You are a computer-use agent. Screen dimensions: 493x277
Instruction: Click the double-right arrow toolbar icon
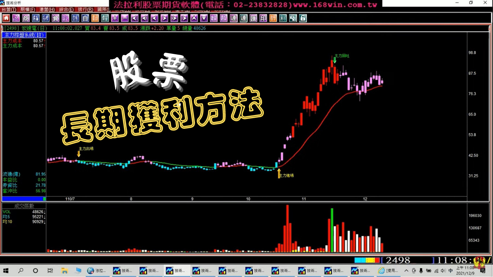[174, 18]
